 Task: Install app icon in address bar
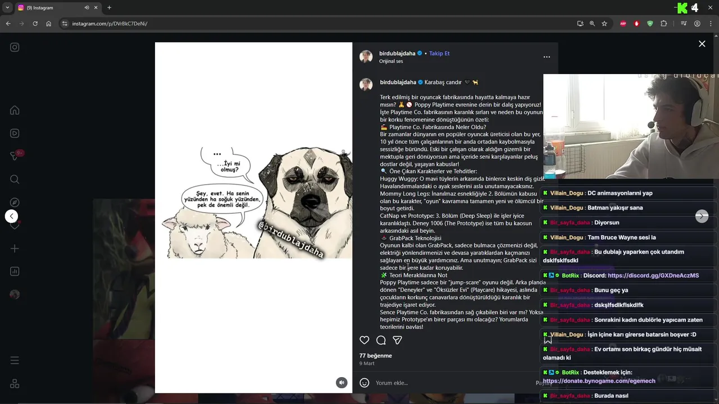tap(580, 24)
